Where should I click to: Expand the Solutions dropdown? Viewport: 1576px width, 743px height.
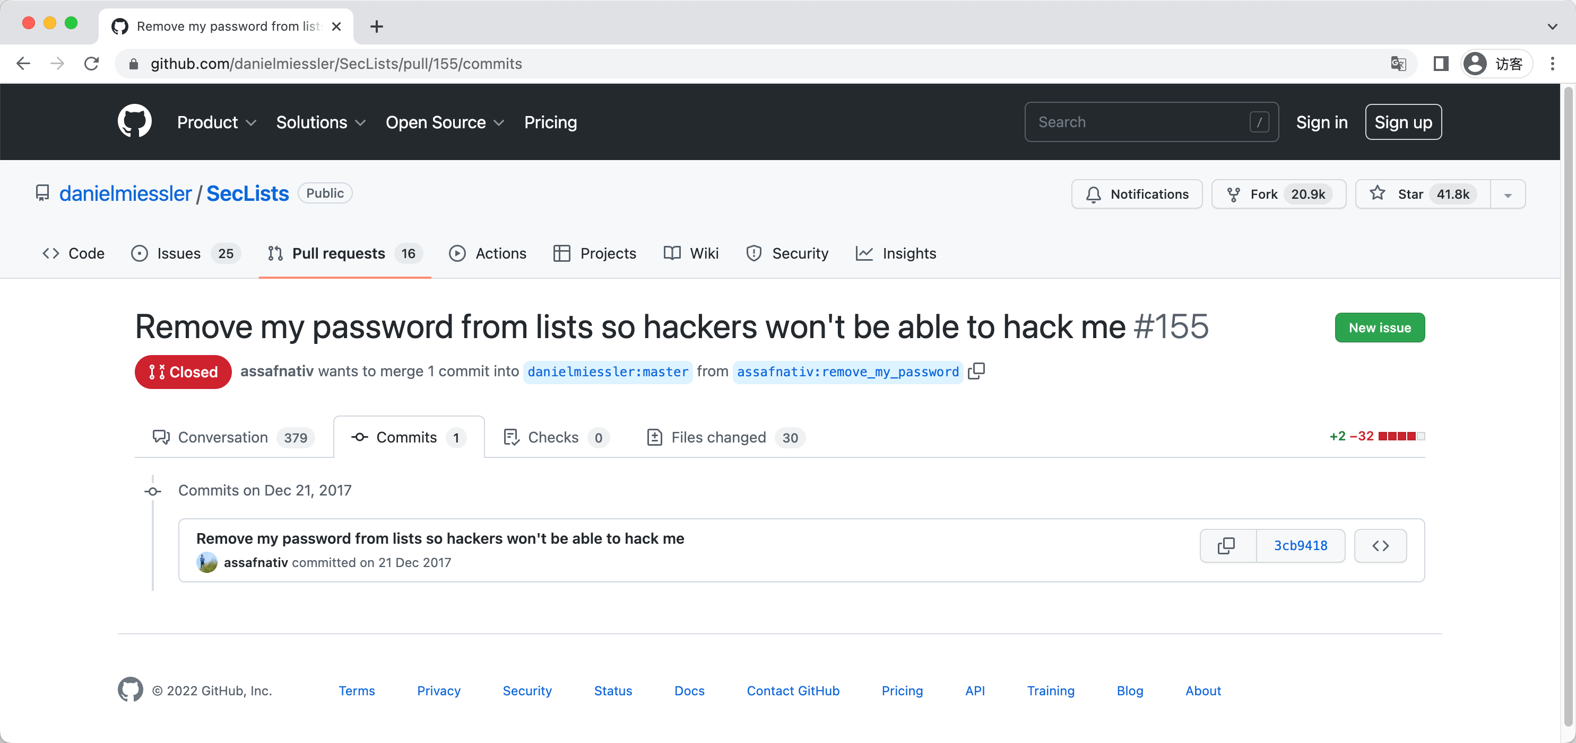click(x=321, y=122)
